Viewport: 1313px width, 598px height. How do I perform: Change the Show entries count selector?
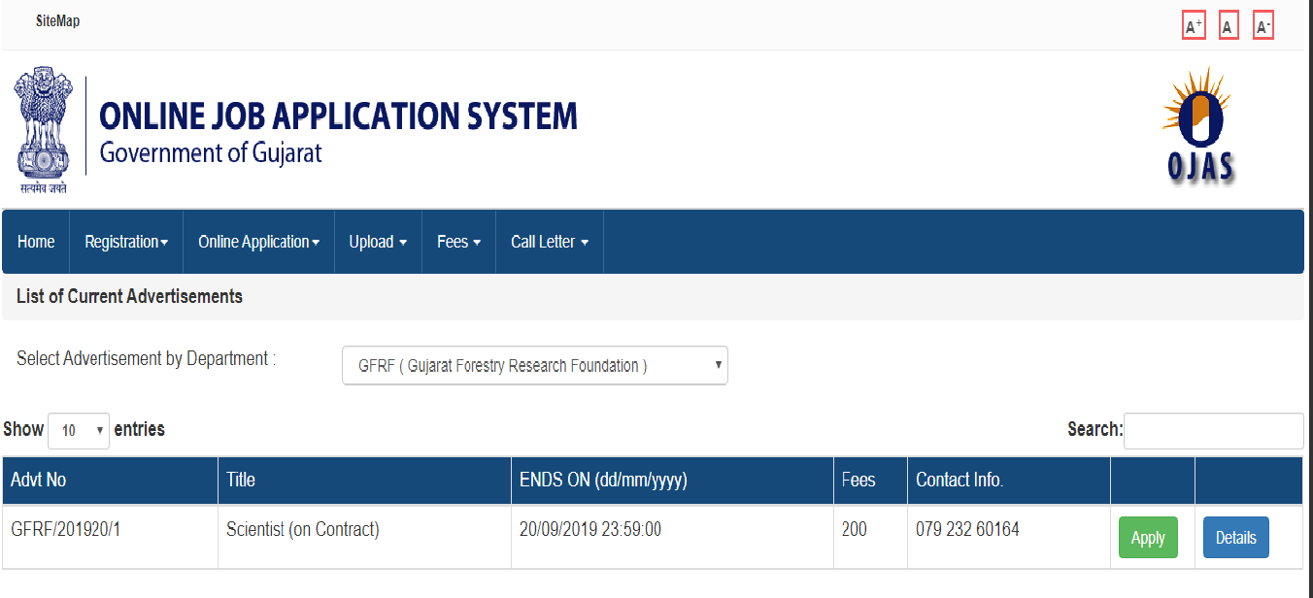pyautogui.click(x=78, y=430)
